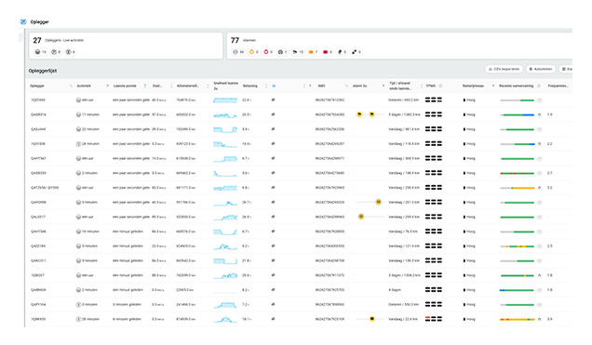This screenshot has height=345, width=592.
Task: Click the speed sparkline in the 5 minuten row
Action: pyautogui.click(x=225, y=246)
